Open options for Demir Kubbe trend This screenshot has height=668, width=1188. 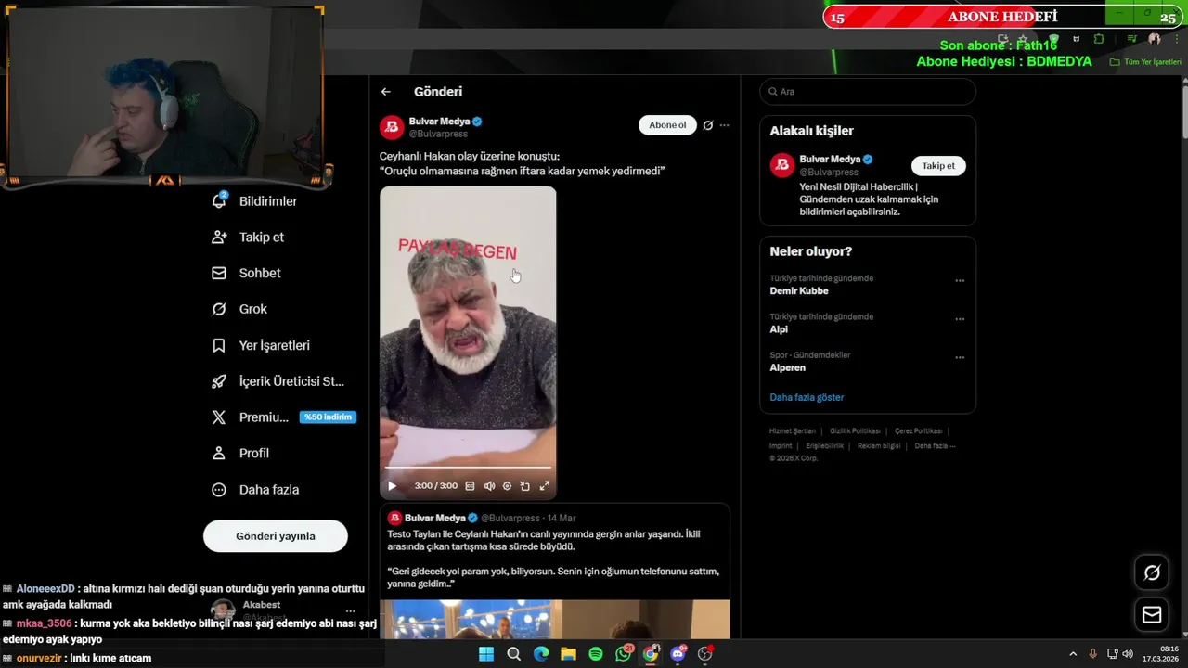960,280
